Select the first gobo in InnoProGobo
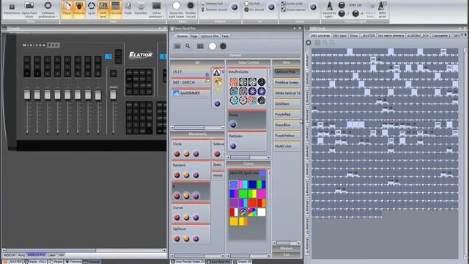The image size is (469, 264). coord(234,81)
